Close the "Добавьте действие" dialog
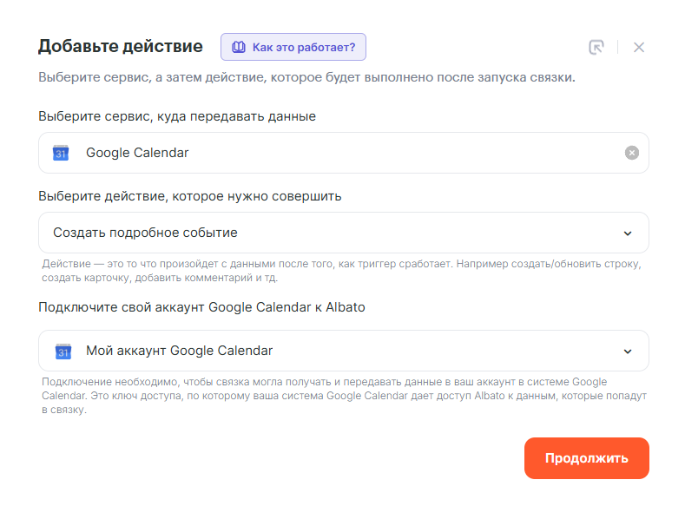 pyautogui.click(x=639, y=48)
